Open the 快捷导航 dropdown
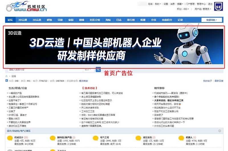228x151 pixels. point(211,20)
